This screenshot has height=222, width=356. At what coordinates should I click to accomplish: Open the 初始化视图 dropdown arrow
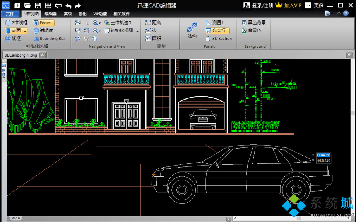pos(137,31)
